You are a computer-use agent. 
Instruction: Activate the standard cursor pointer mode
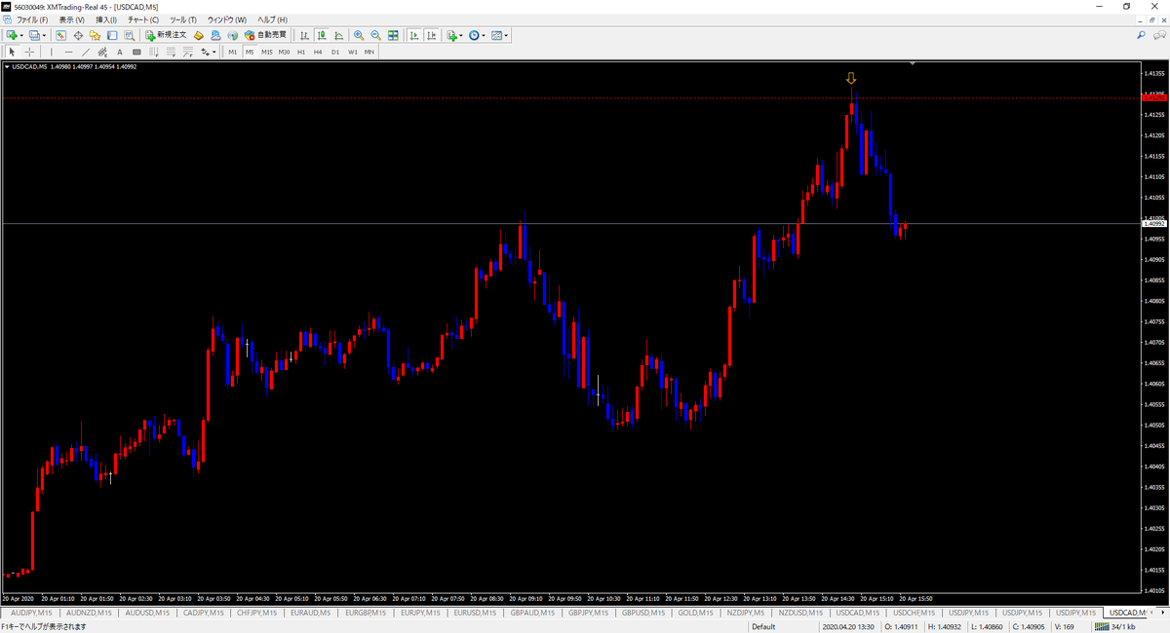point(12,52)
